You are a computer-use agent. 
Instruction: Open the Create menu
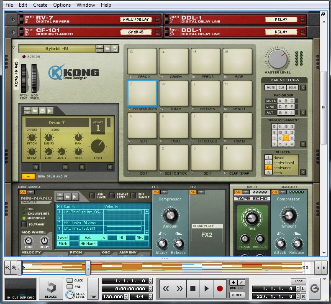(40, 5)
